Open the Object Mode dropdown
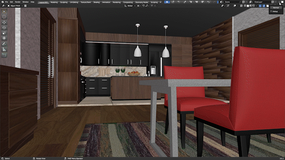 [15, 6]
